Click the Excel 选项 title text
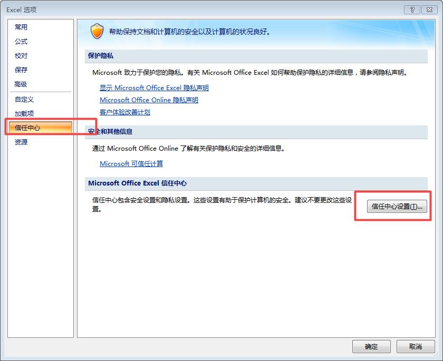443x361 pixels. 22,10
